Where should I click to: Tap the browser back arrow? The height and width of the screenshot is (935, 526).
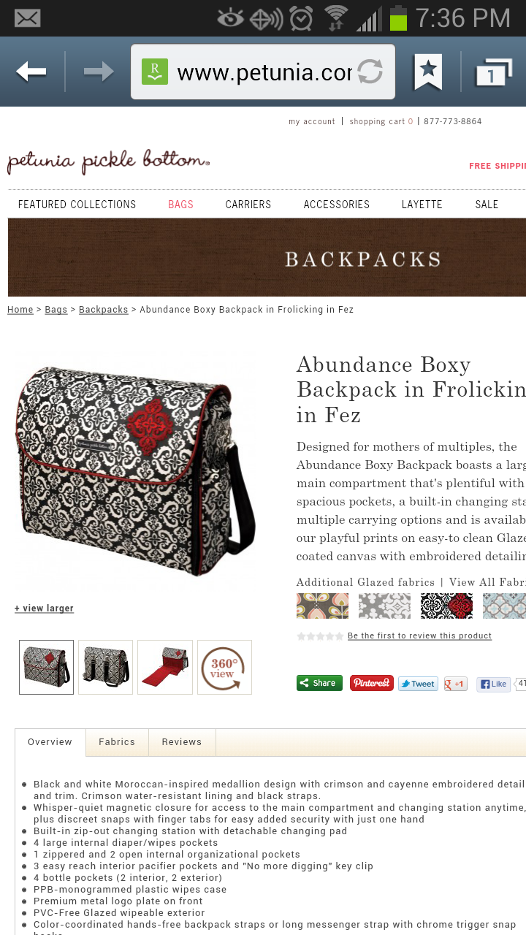pos(31,72)
